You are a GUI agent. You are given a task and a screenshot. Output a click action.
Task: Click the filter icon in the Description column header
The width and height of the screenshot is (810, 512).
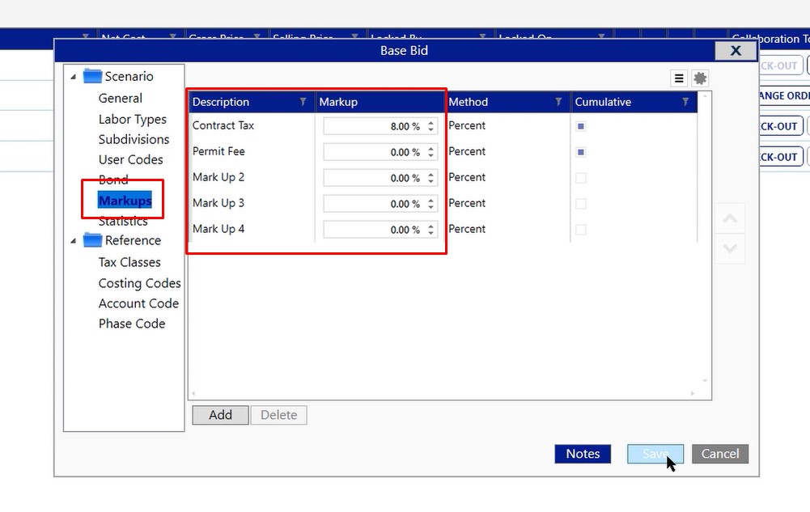303,102
